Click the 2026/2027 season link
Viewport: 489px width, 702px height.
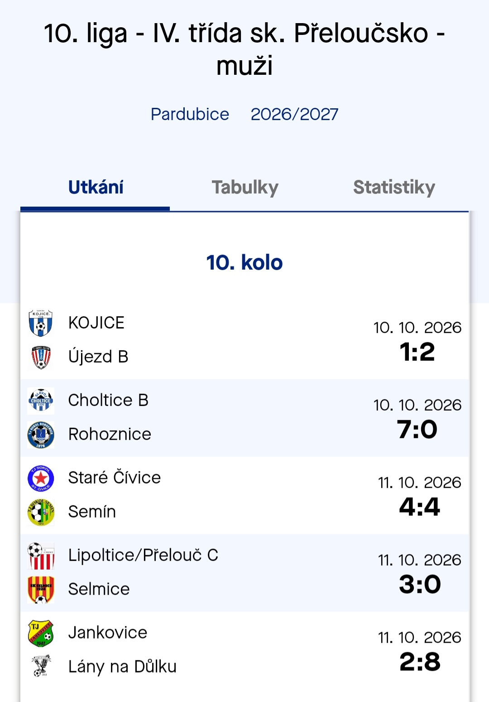click(x=294, y=114)
